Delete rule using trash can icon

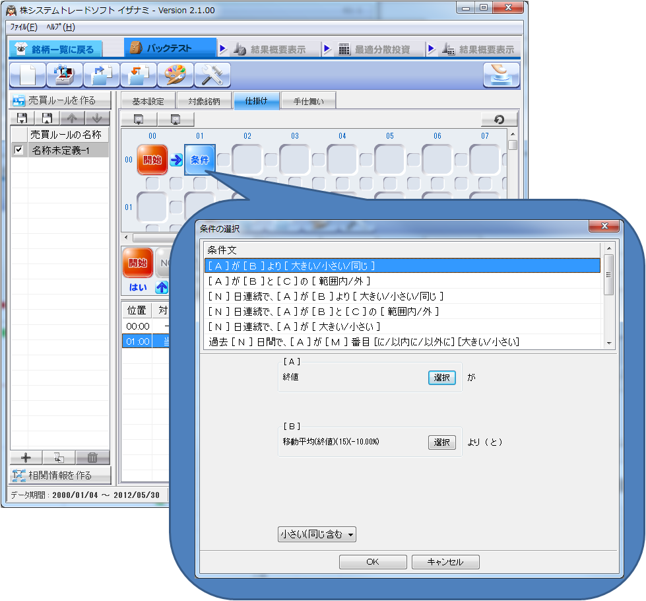point(92,458)
